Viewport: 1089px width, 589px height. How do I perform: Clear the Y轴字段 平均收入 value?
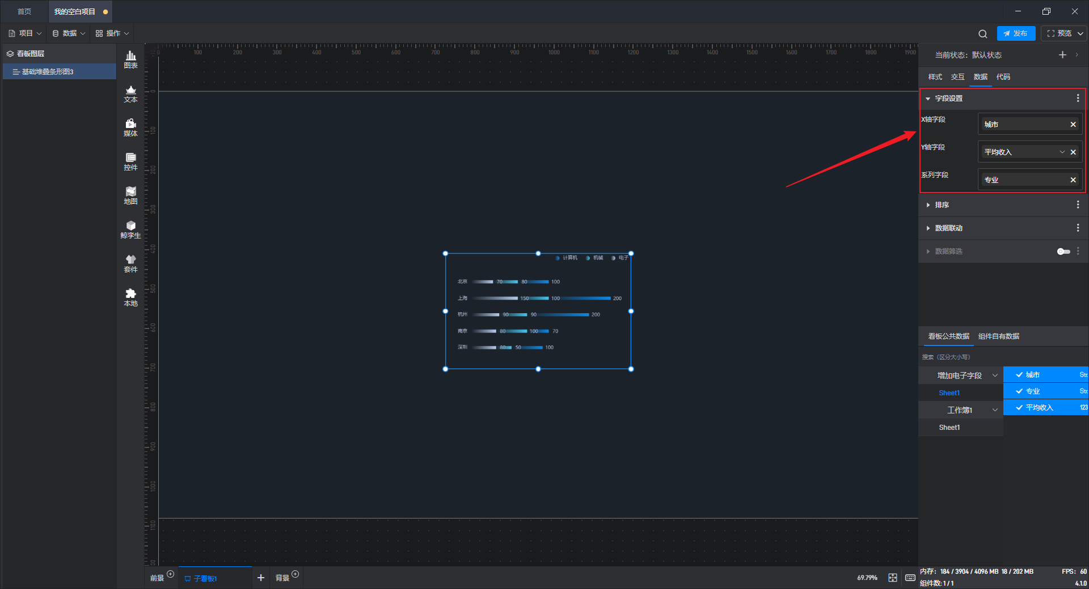click(1073, 152)
